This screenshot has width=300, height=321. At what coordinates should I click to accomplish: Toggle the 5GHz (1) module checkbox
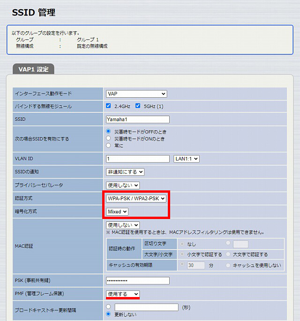[x=138, y=106]
